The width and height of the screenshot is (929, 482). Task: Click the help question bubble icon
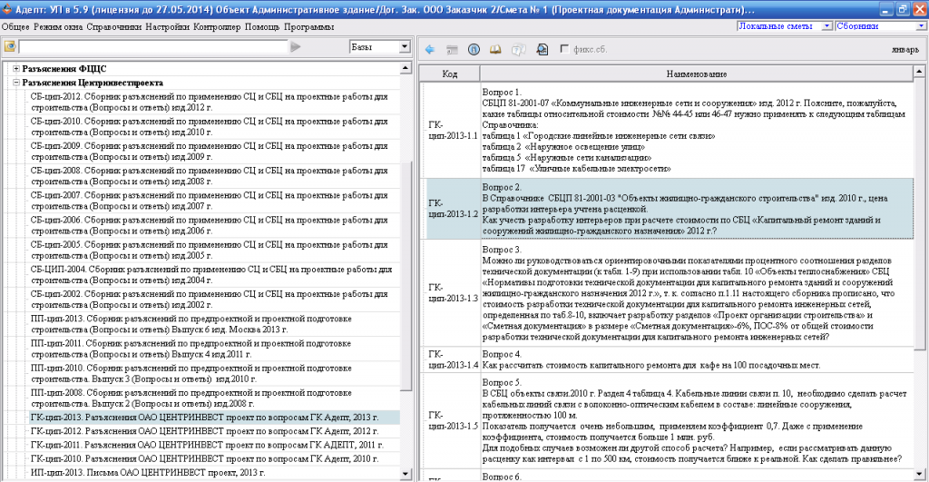[518, 50]
